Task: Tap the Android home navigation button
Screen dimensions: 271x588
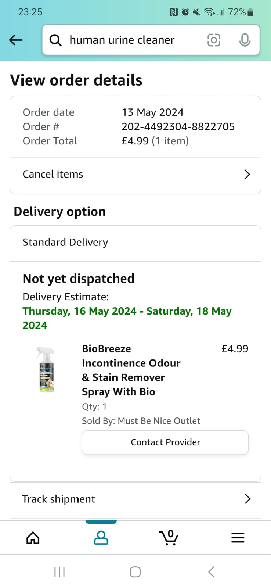Action: coord(135,572)
